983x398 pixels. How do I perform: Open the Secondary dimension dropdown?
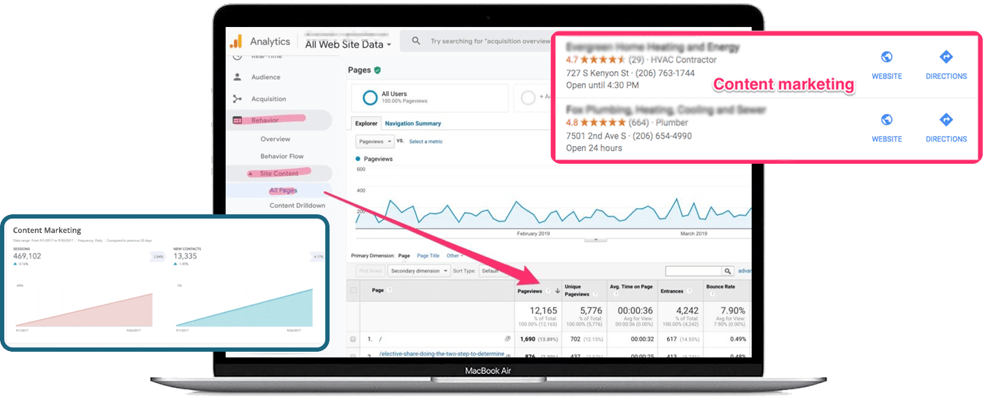419,271
